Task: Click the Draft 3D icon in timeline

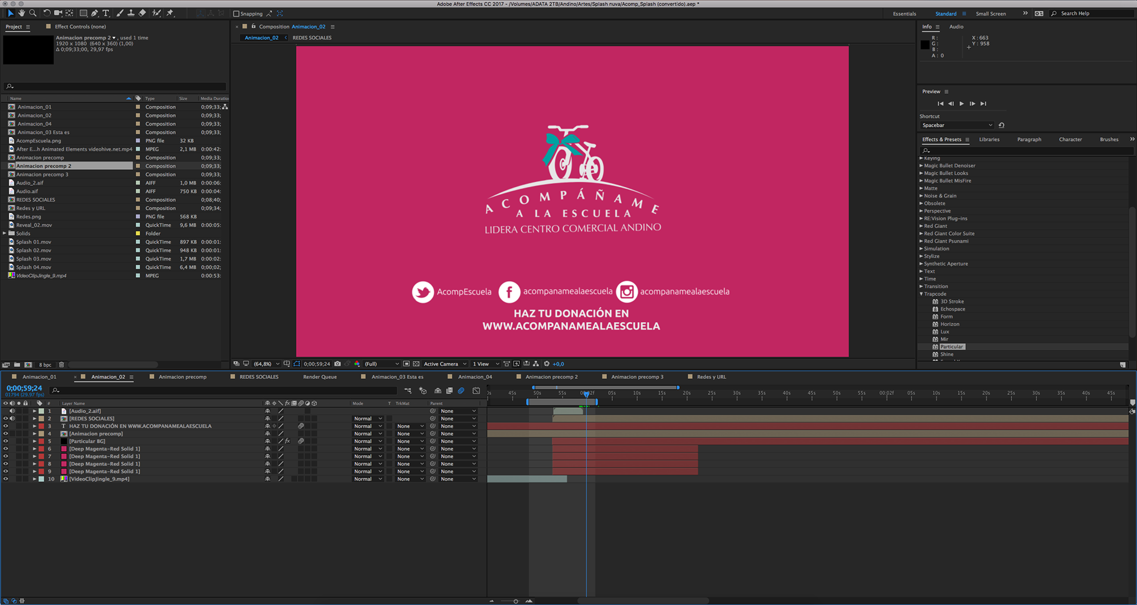Action: (x=423, y=391)
